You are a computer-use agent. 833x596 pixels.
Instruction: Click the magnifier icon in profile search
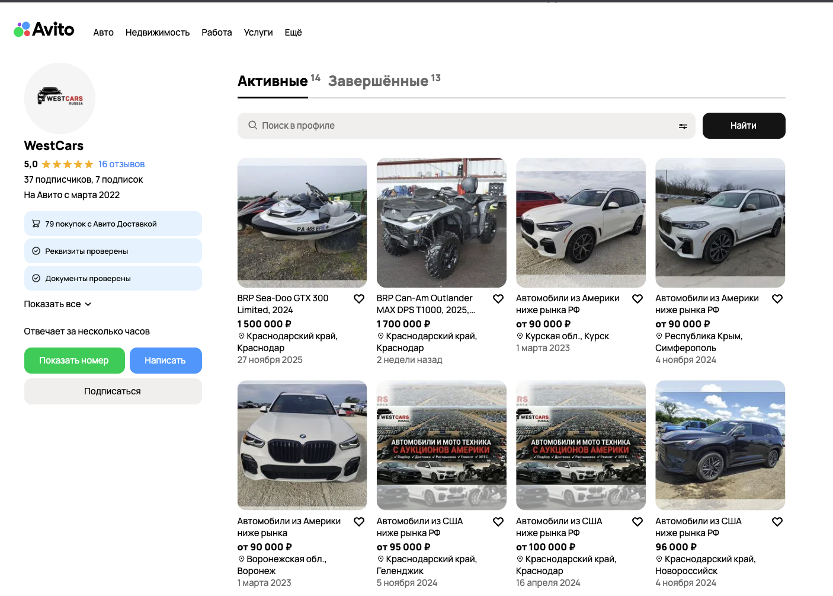253,126
